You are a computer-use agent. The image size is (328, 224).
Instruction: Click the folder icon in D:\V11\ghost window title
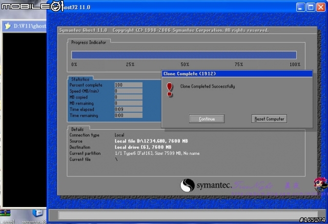click(8, 26)
